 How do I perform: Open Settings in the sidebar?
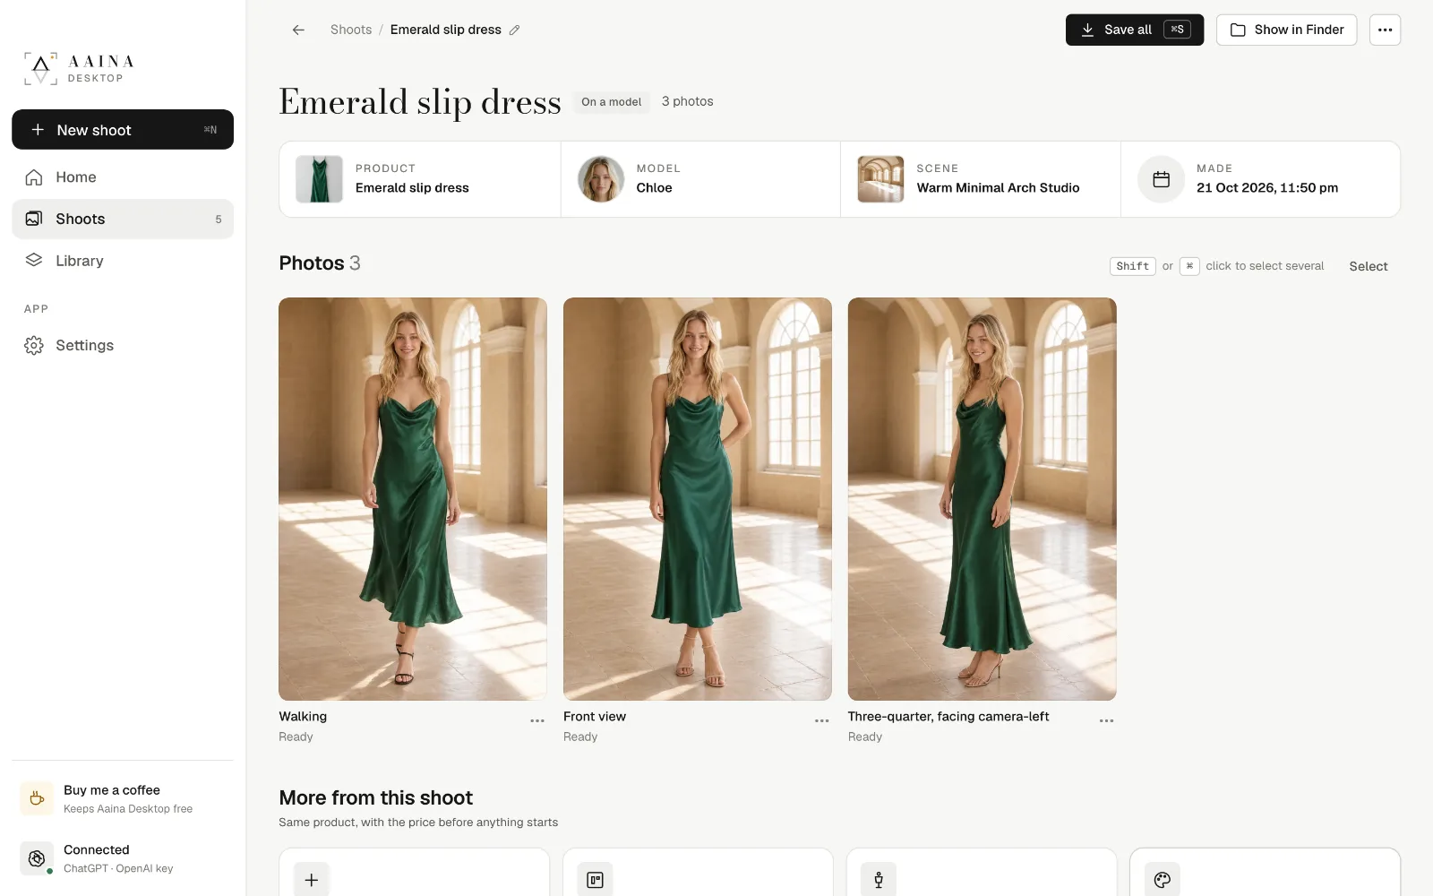tap(123, 345)
